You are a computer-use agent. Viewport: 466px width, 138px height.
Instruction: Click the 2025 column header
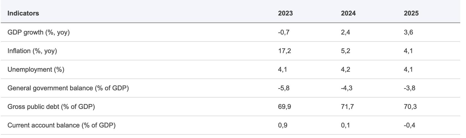[x=411, y=13]
